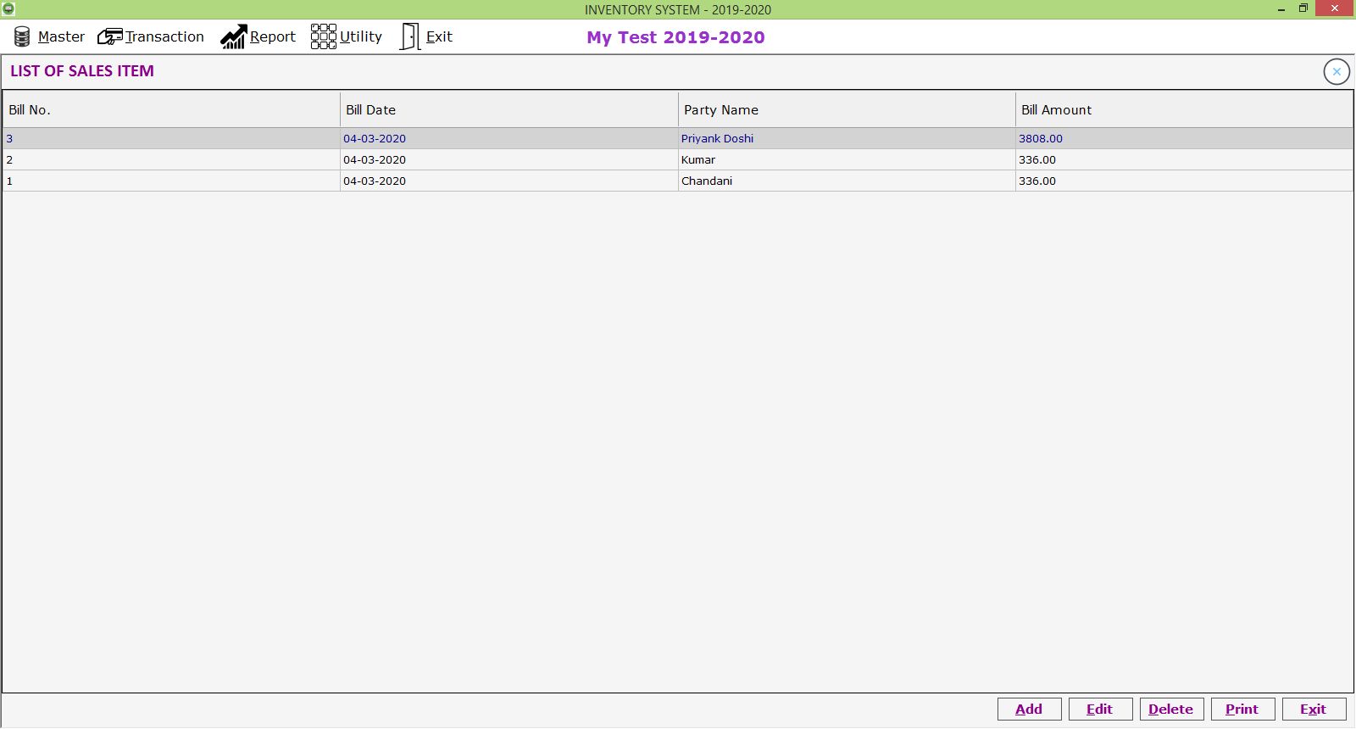This screenshot has width=1356, height=729.
Task: Click the Print button
Action: pyautogui.click(x=1242, y=710)
